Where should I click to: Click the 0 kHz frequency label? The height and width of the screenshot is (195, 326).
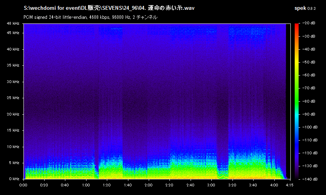[x=14, y=179]
